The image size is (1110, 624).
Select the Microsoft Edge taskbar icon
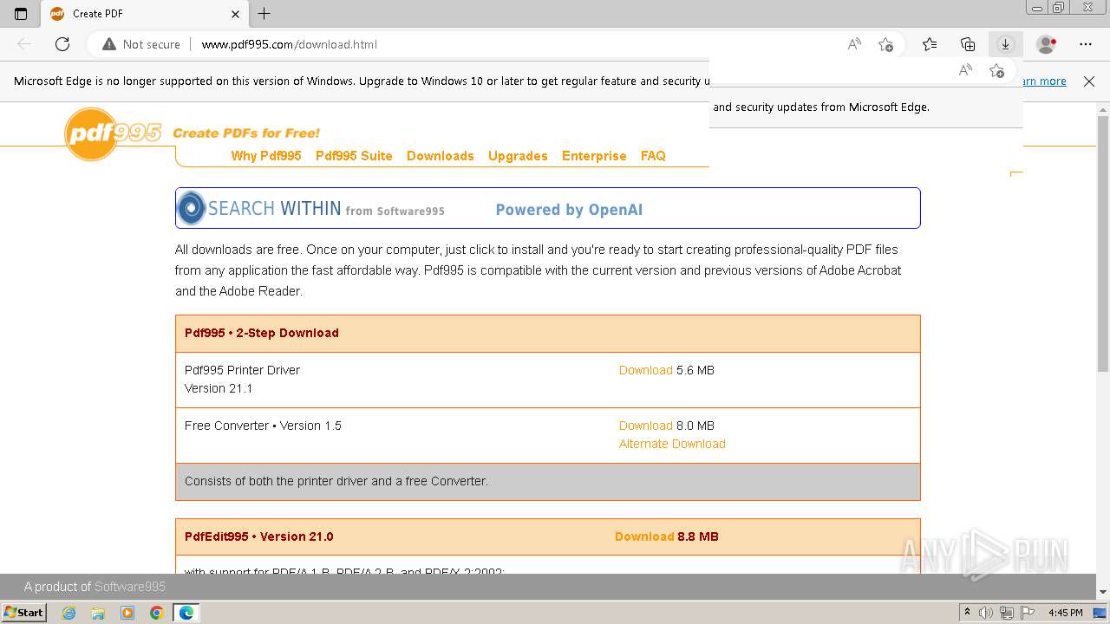click(186, 613)
